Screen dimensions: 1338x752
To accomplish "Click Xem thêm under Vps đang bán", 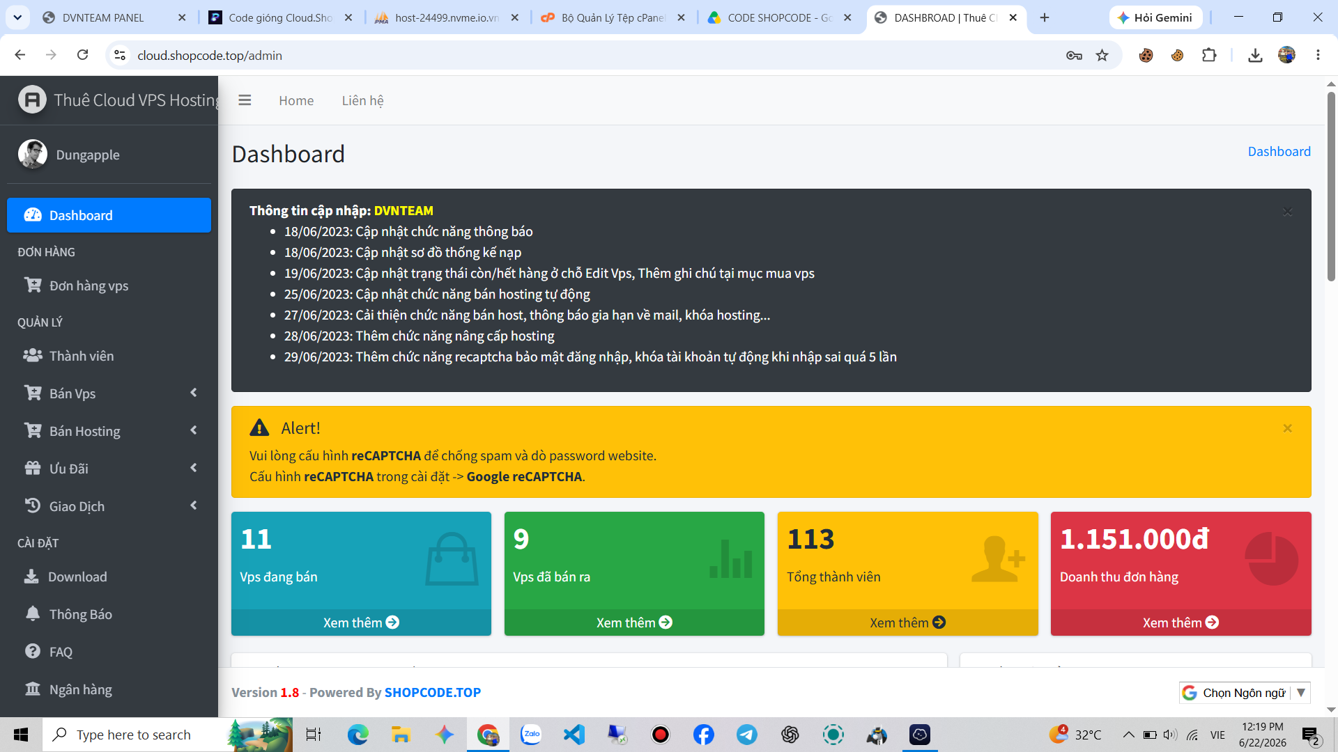I will 361,622.
